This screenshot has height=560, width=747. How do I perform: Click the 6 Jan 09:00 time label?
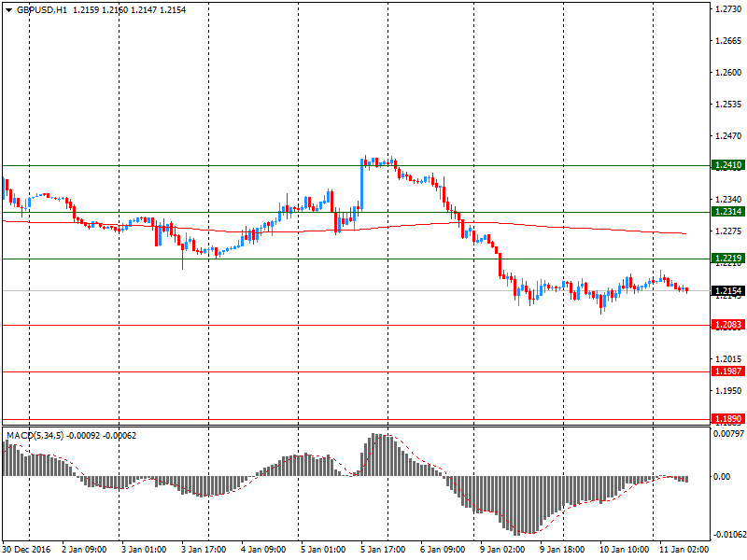click(x=443, y=550)
